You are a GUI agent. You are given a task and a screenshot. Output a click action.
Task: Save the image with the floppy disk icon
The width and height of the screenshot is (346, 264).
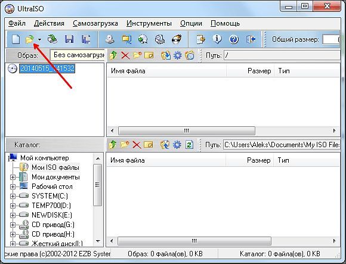tap(69, 39)
